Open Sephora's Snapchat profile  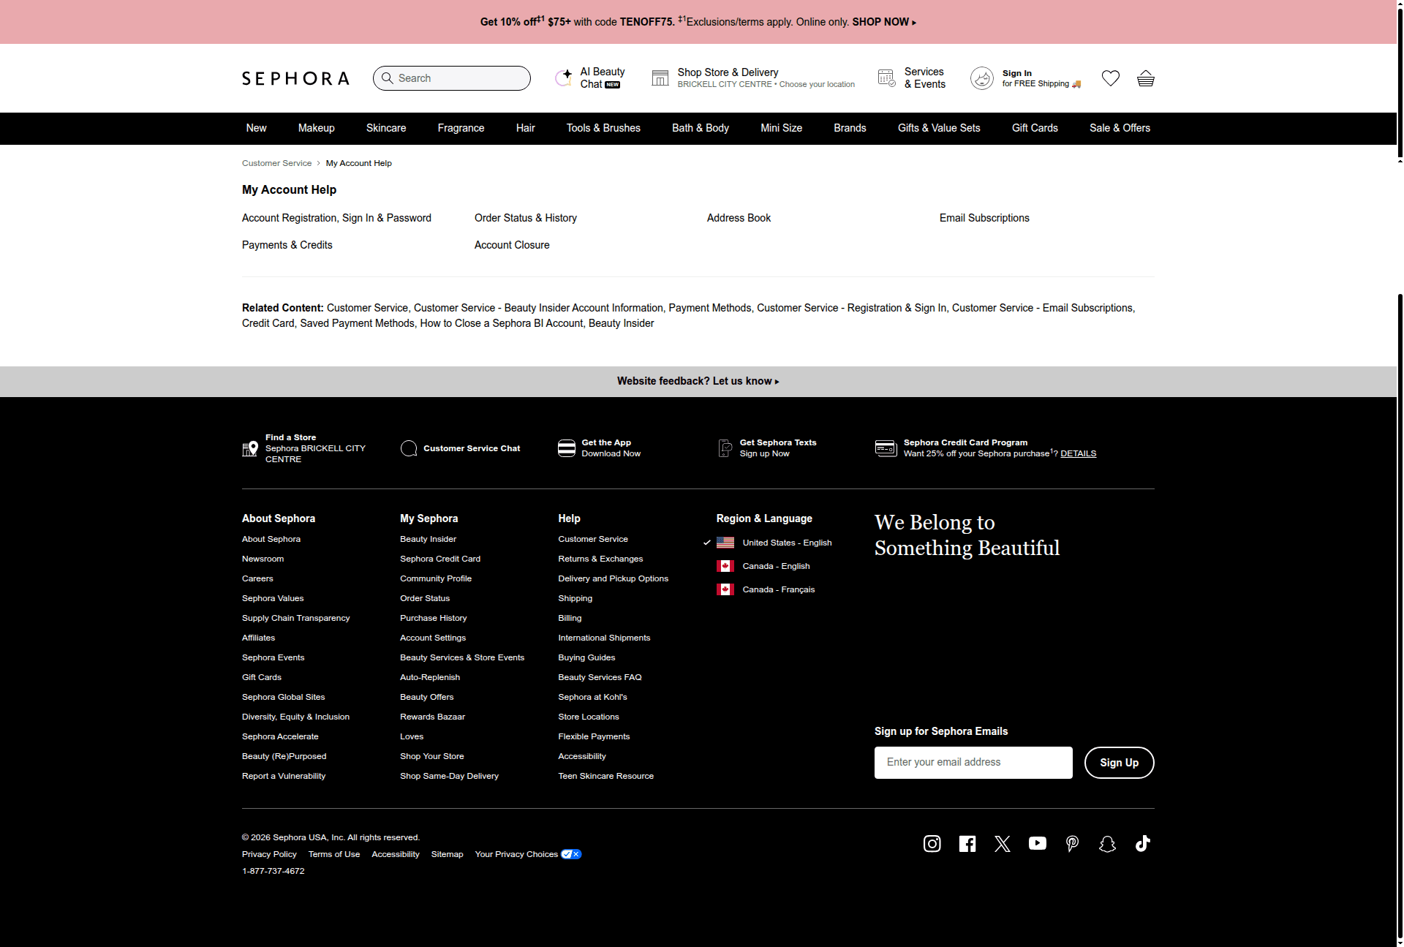[x=1108, y=844]
